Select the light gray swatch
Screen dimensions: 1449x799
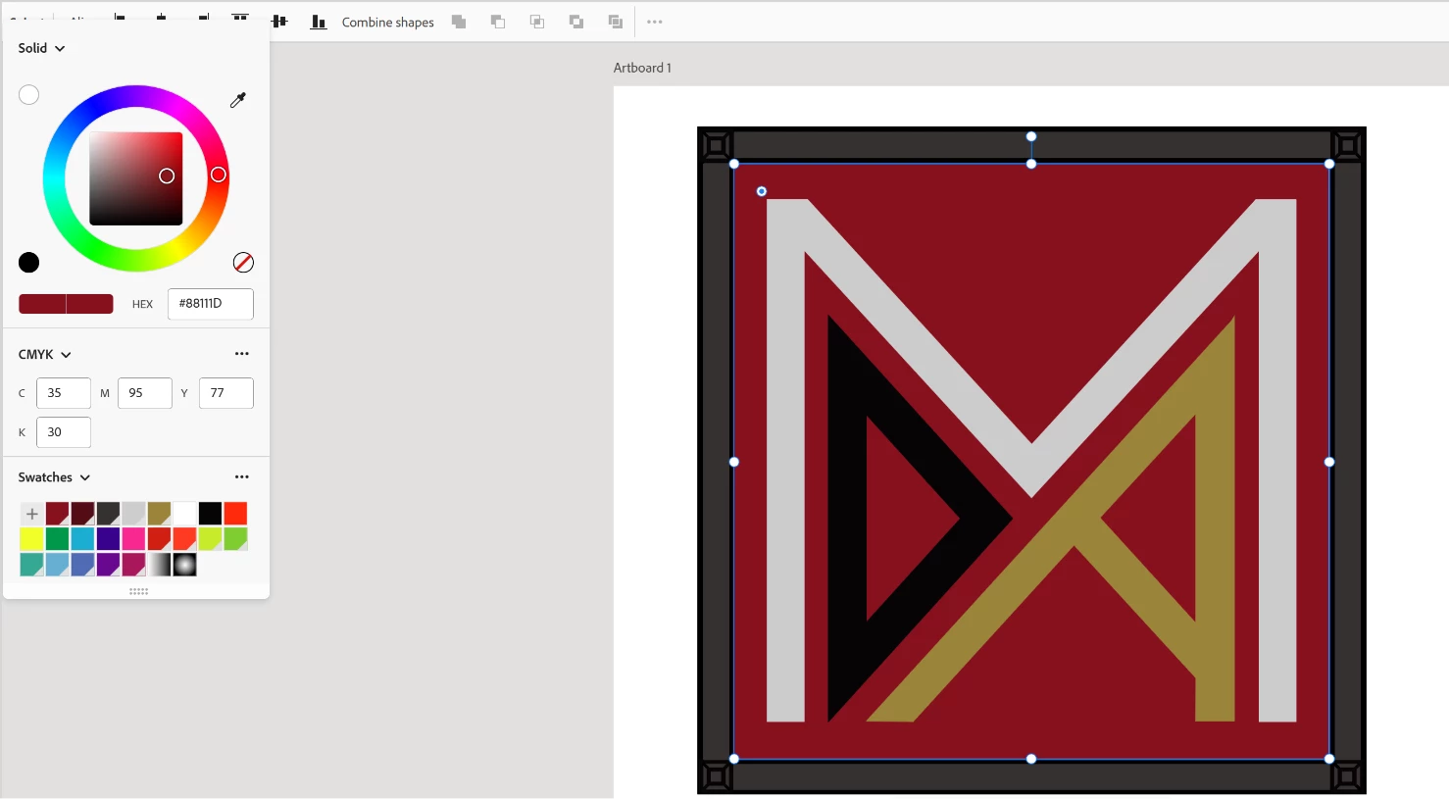134,514
